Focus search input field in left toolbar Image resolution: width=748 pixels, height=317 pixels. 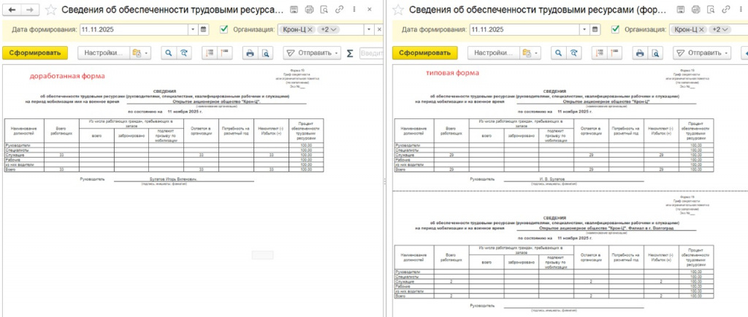pyautogui.click(x=371, y=53)
